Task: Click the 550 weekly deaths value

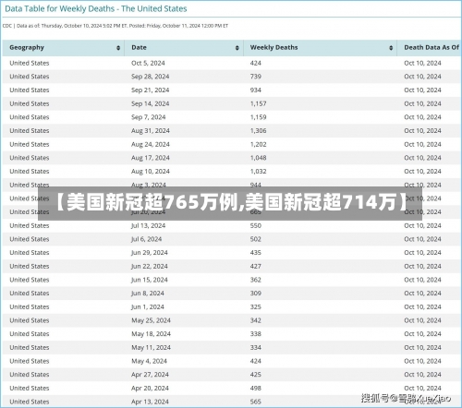Action: (256, 225)
